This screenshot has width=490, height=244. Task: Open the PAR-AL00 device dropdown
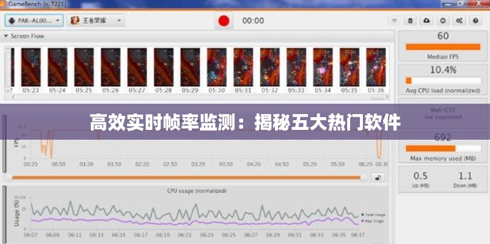tap(34, 21)
